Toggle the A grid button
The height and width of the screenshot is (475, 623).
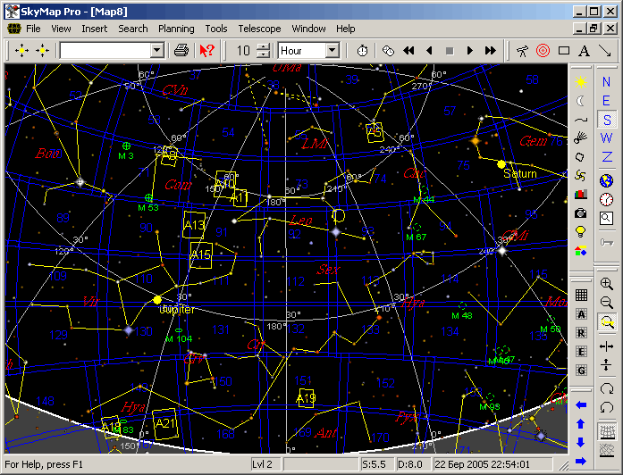[581, 314]
